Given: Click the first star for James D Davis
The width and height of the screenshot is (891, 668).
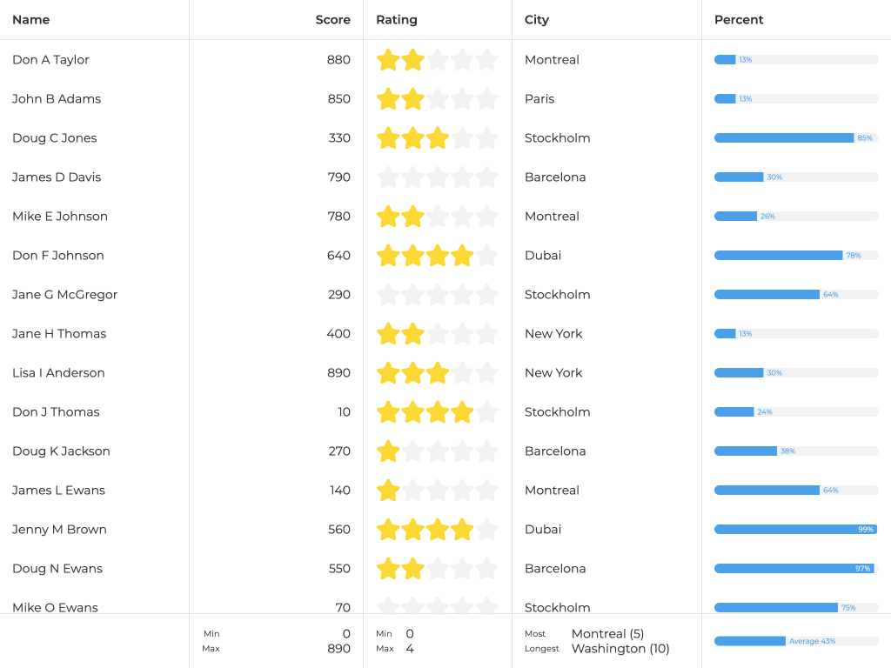Looking at the screenshot, I should 388,177.
